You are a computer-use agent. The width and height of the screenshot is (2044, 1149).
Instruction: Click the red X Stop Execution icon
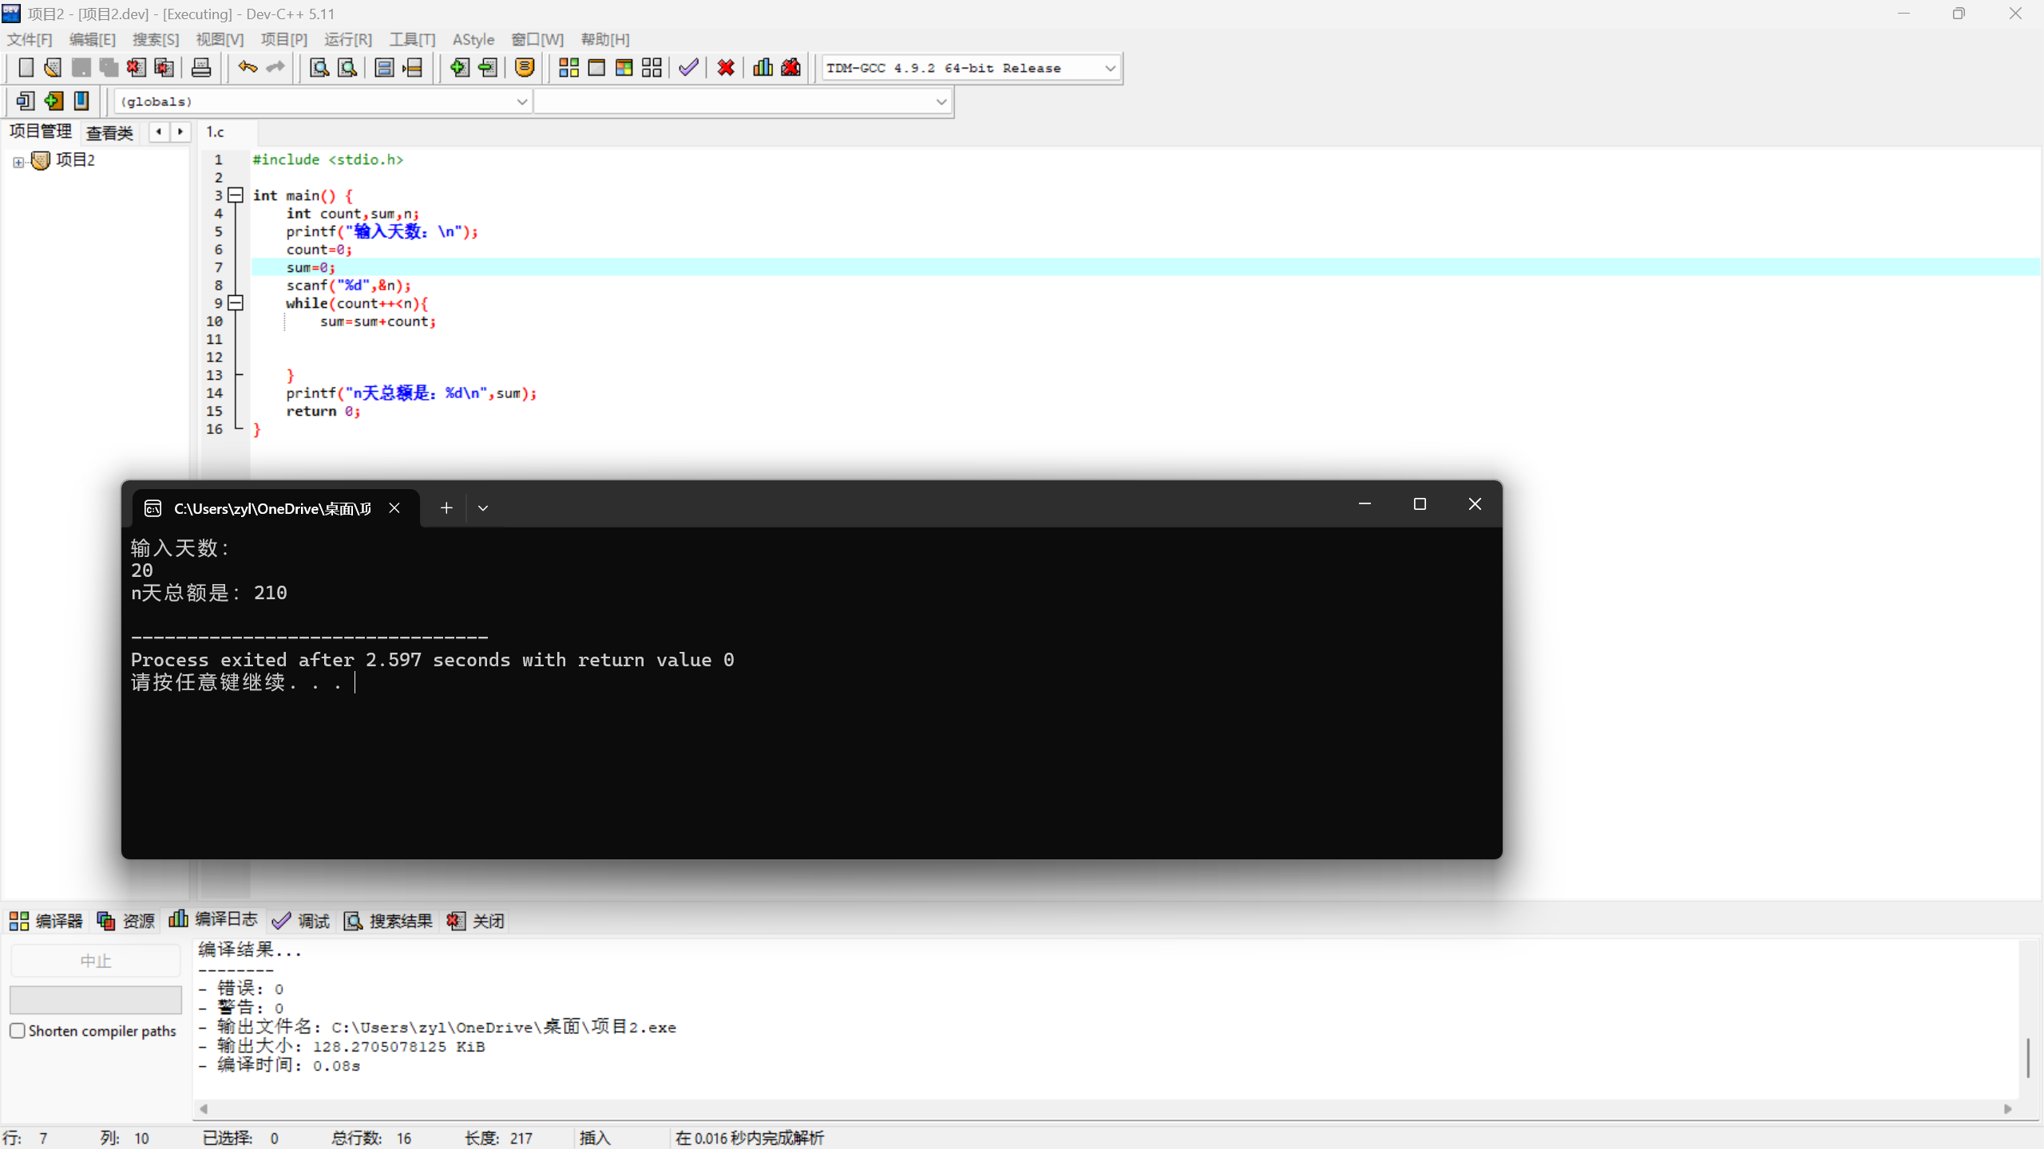pyautogui.click(x=725, y=68)
